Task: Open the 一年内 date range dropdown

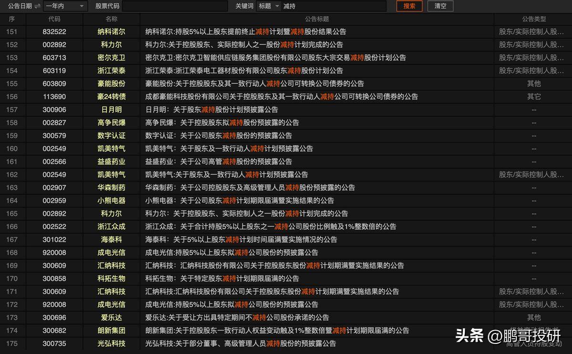Action: 65,6
